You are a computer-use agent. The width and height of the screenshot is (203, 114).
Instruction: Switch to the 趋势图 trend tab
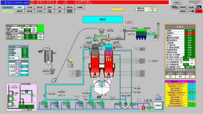tap(50, 8)
